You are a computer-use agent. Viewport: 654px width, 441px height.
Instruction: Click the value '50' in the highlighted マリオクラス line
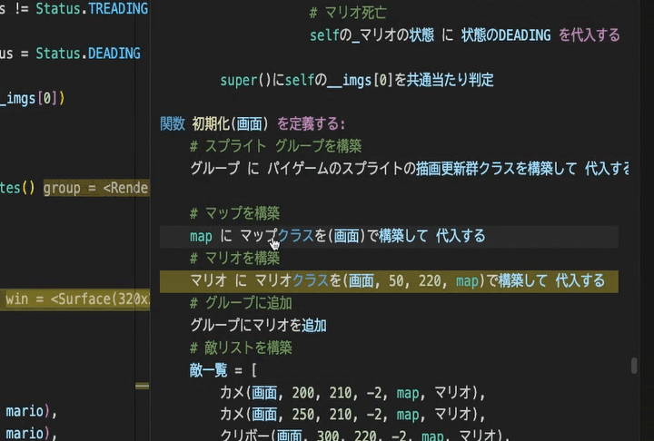click(396, 281)
